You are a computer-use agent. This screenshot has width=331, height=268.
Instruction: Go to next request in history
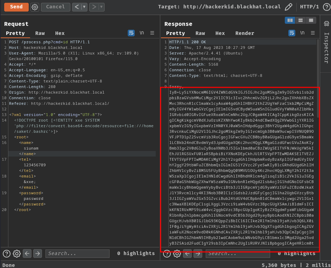pyautogui.click(x=94, y=7)
